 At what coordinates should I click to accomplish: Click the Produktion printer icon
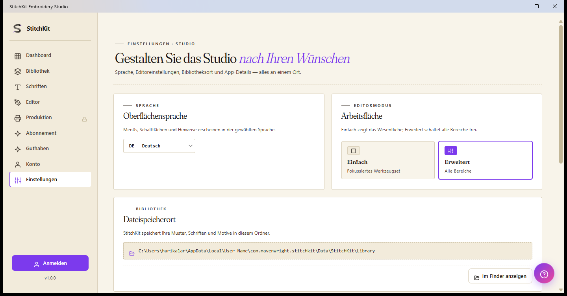click(x=18, y=118)
